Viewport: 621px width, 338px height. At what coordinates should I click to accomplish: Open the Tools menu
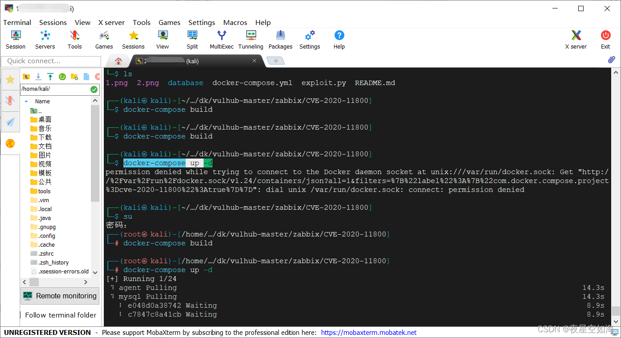pos(142,22)
